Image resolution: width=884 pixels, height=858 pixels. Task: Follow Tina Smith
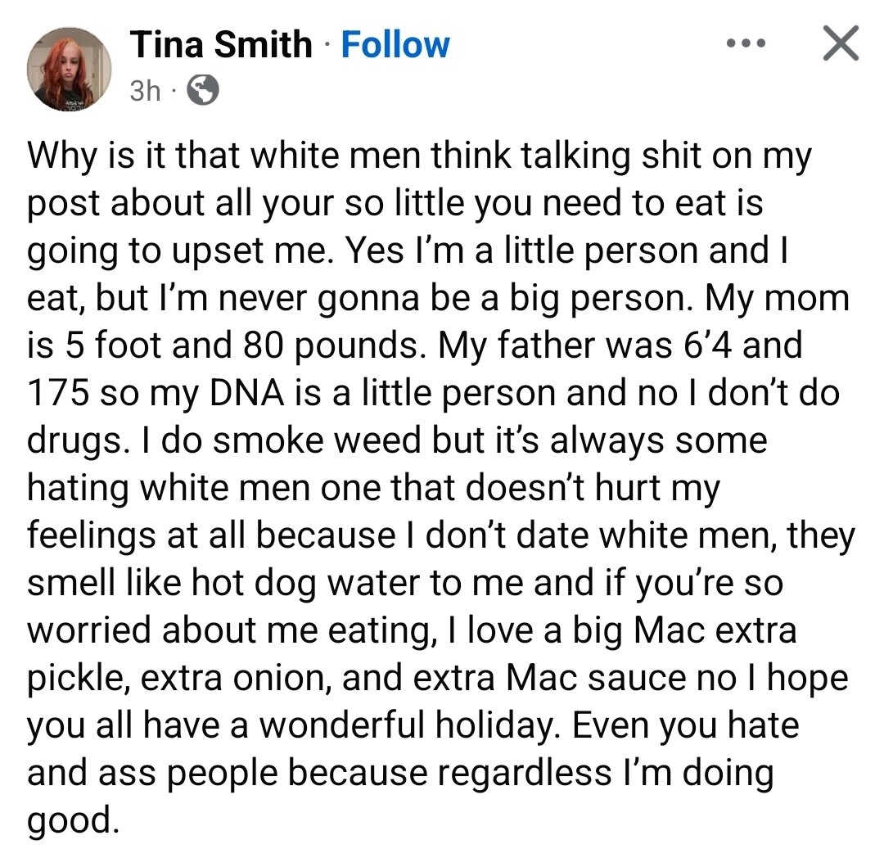click(395, 44)
